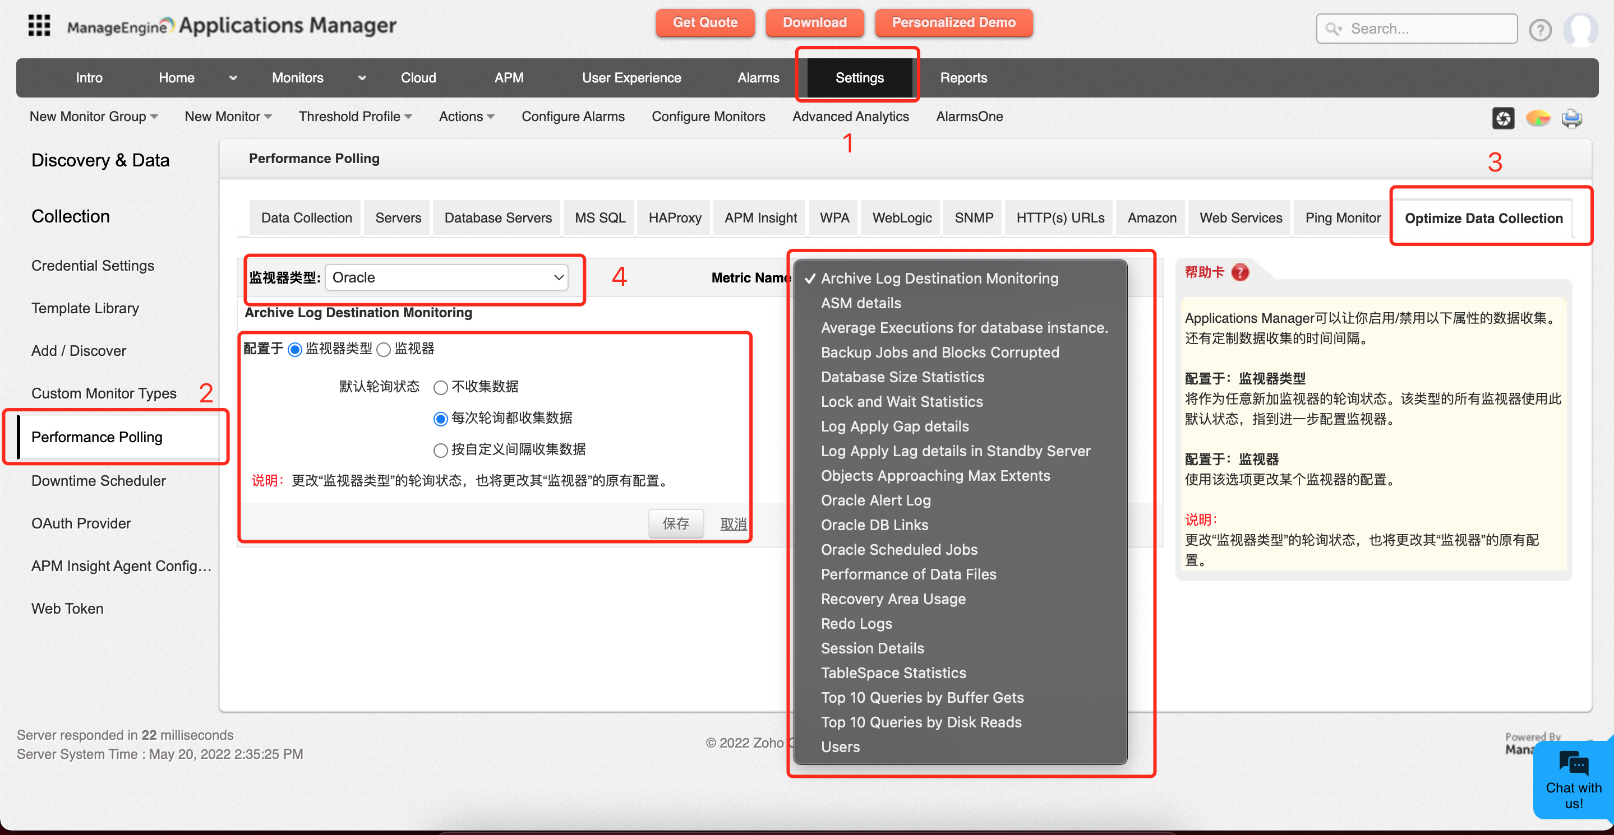Open OAuth Provider in sidebar
1614x835 pixels.
point(81,523)
